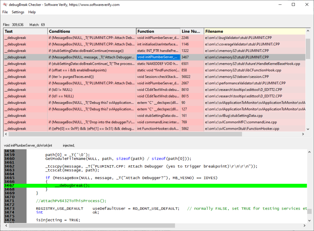This screenshot has height=231, width=314.
Task: Click highlighted __debugbreak() line 3467 in code
Action: tap(72, 185)
